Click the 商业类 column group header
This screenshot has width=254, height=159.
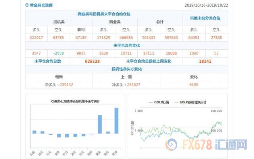tap(115, 22)
